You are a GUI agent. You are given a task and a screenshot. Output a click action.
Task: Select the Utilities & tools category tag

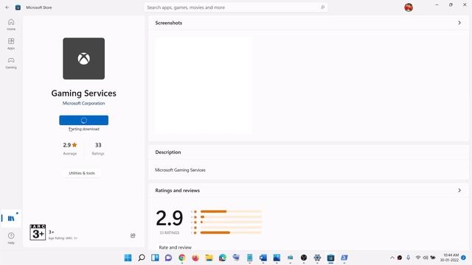coord(82,173)
